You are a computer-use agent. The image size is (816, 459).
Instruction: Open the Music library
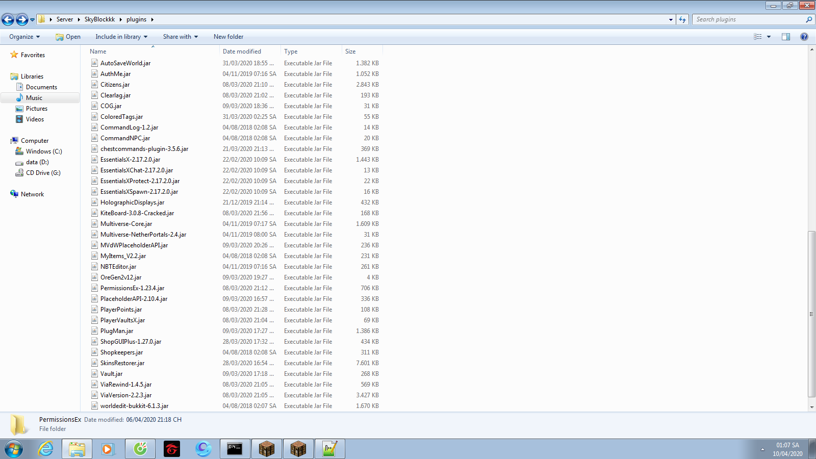(x=34, y=98)
